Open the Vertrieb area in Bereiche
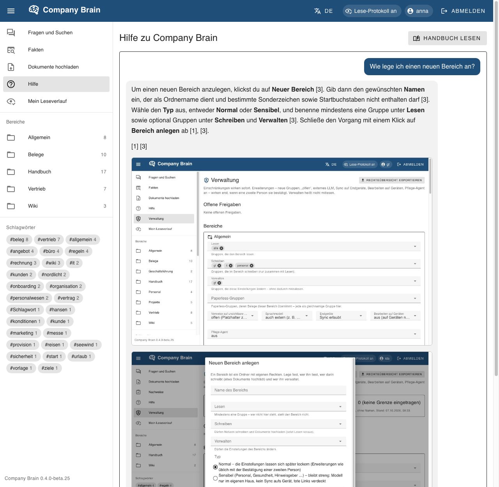 (x=56, y=189)
